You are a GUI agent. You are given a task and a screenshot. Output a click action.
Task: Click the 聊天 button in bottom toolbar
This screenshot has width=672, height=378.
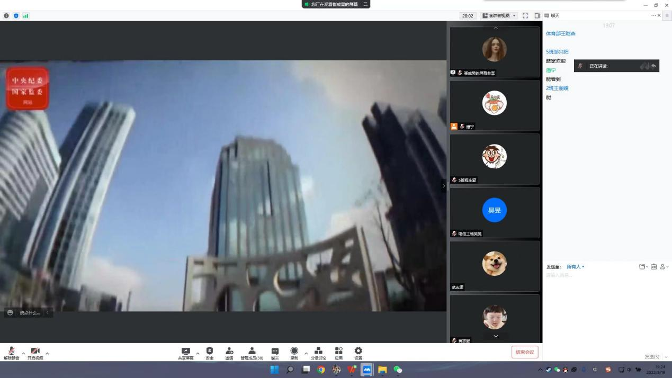pos(275,353)
